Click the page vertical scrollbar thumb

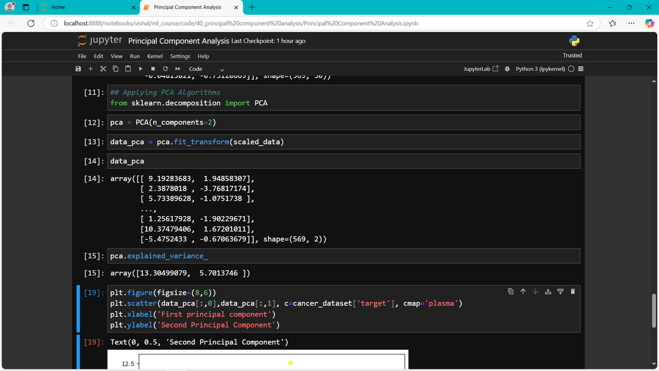point(653,311)
